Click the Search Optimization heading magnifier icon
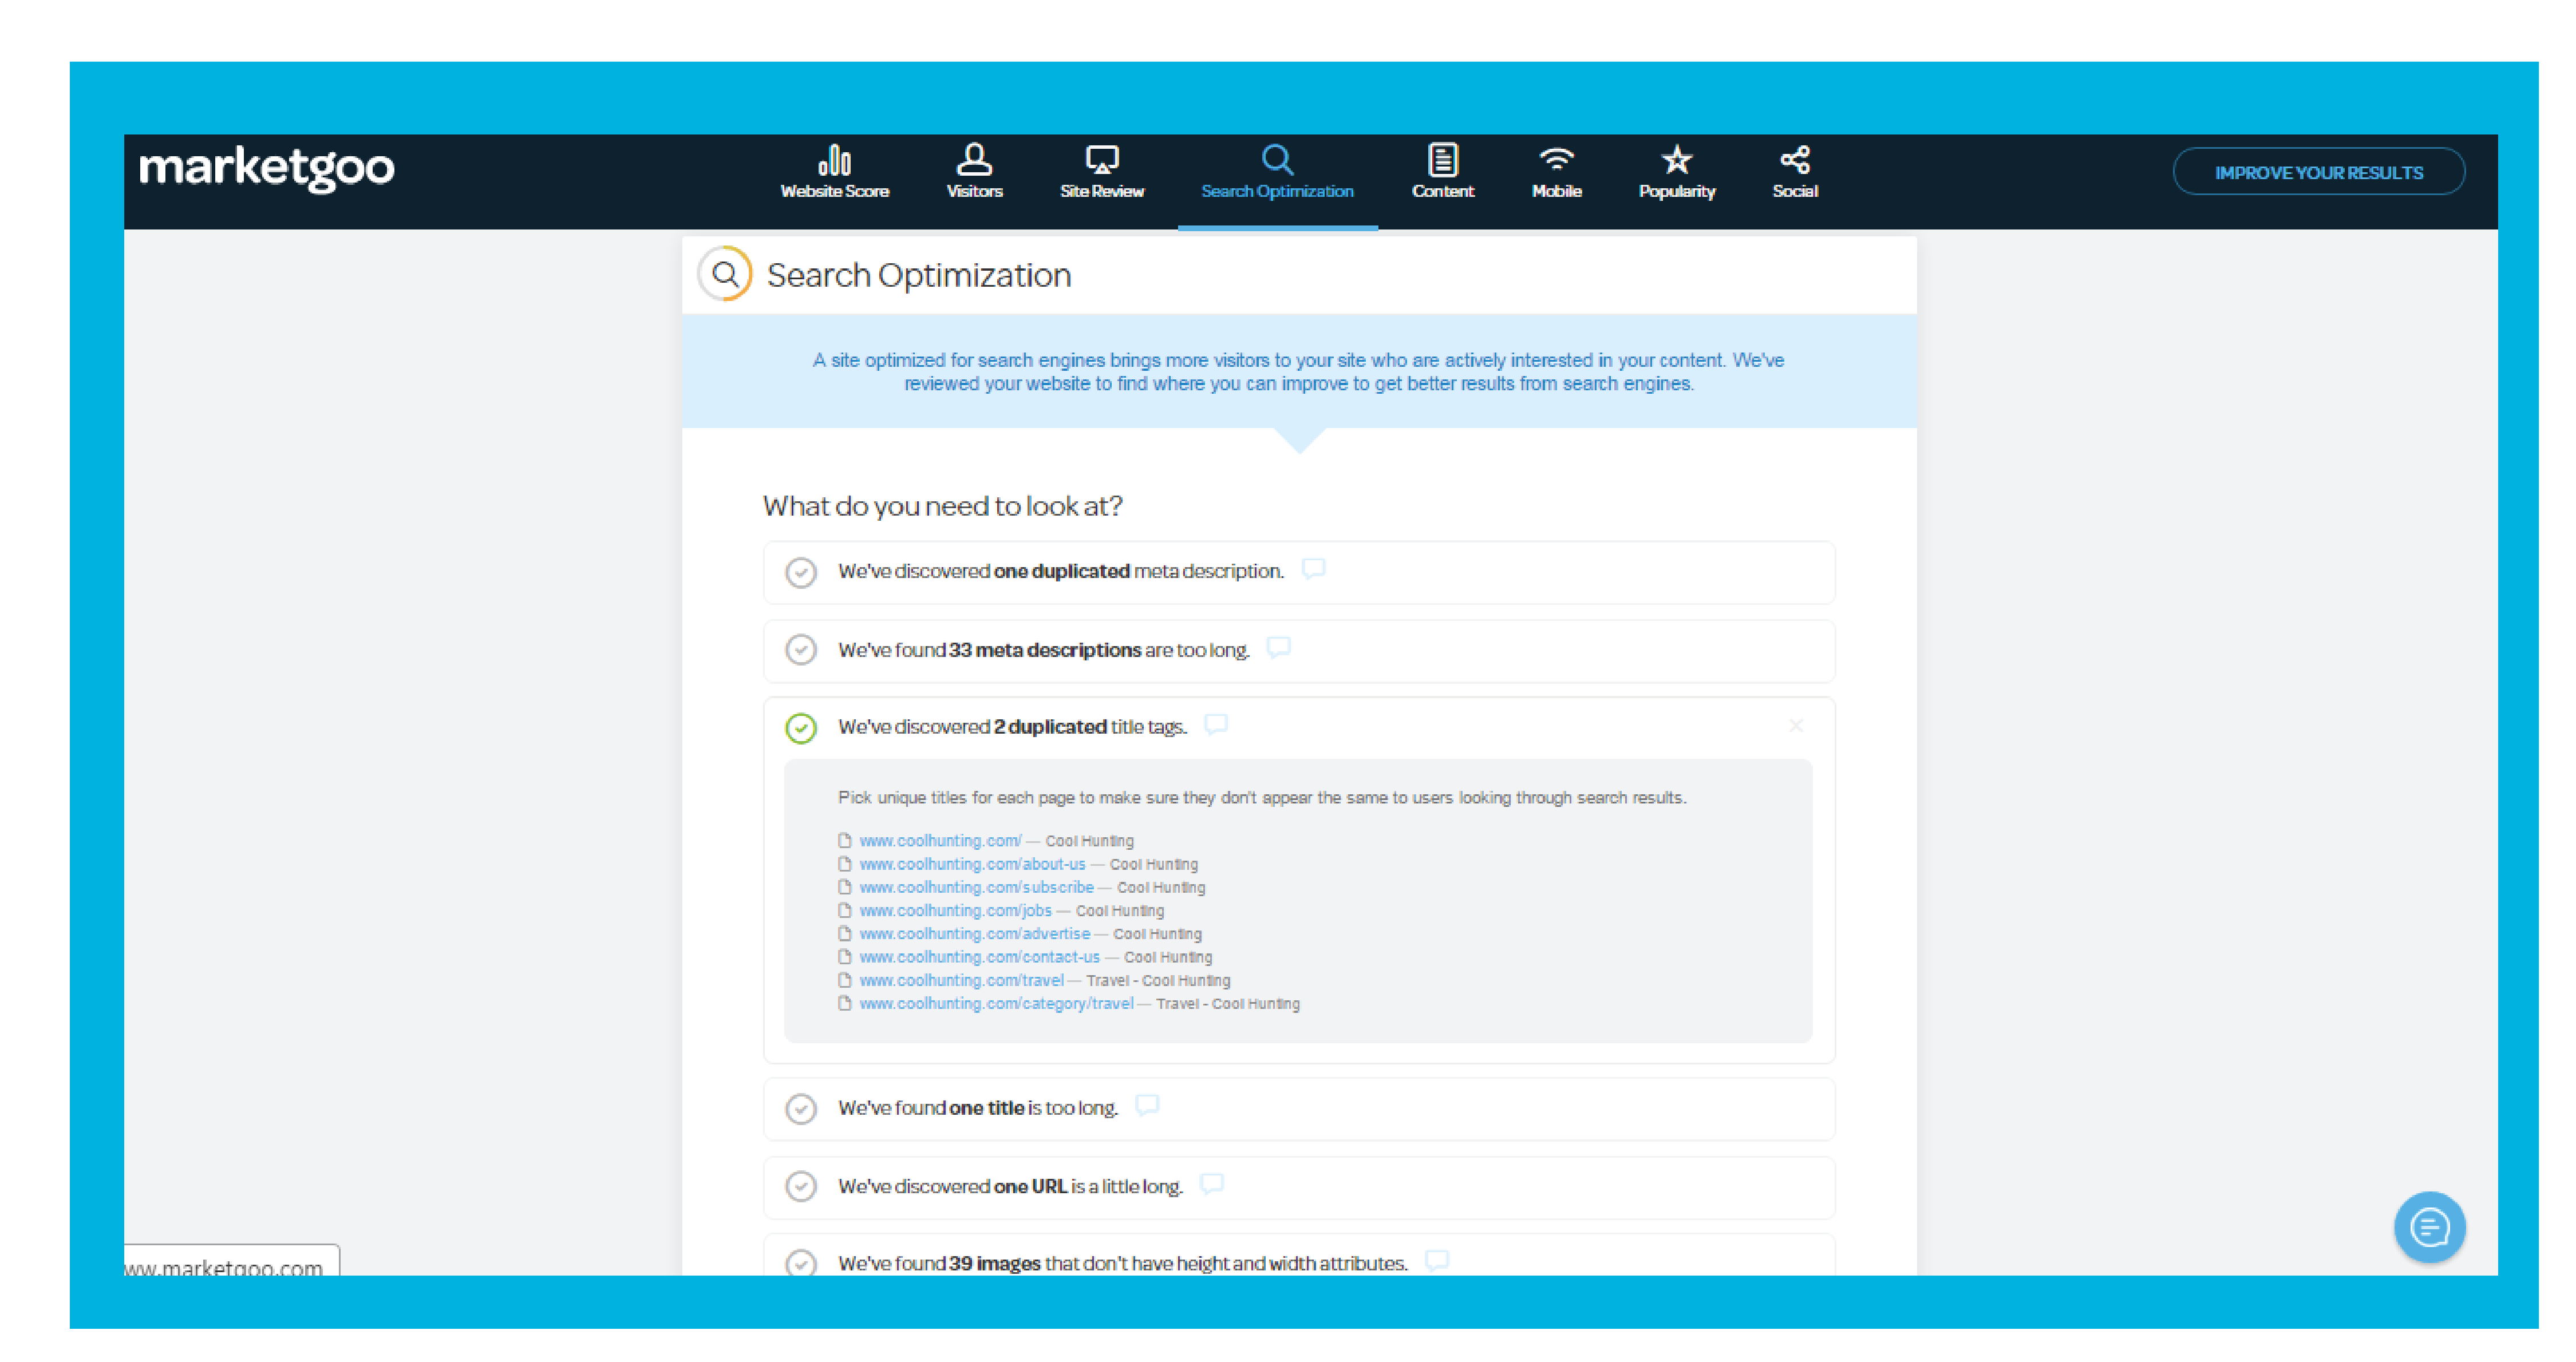The width and height of the screenshot is (2576, 1362). point(725,274)
